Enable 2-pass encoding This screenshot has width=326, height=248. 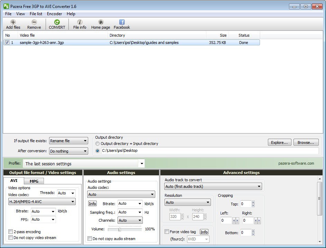point(11,231)
